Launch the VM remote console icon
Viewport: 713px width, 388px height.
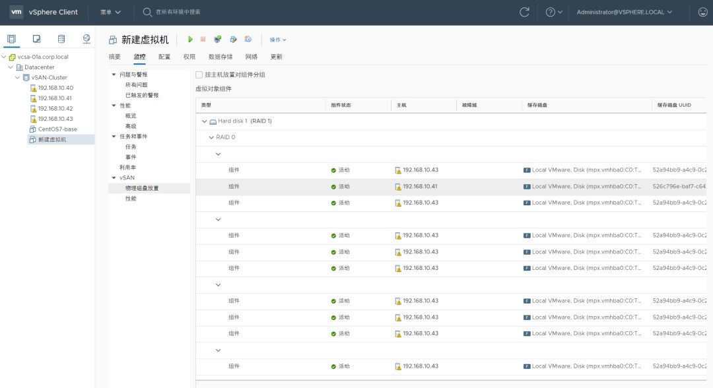click(x=218, y=40)
